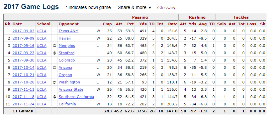Sort table by the passing Cmp column
This screenshot has width=273, height=122.
click(107, 24)
